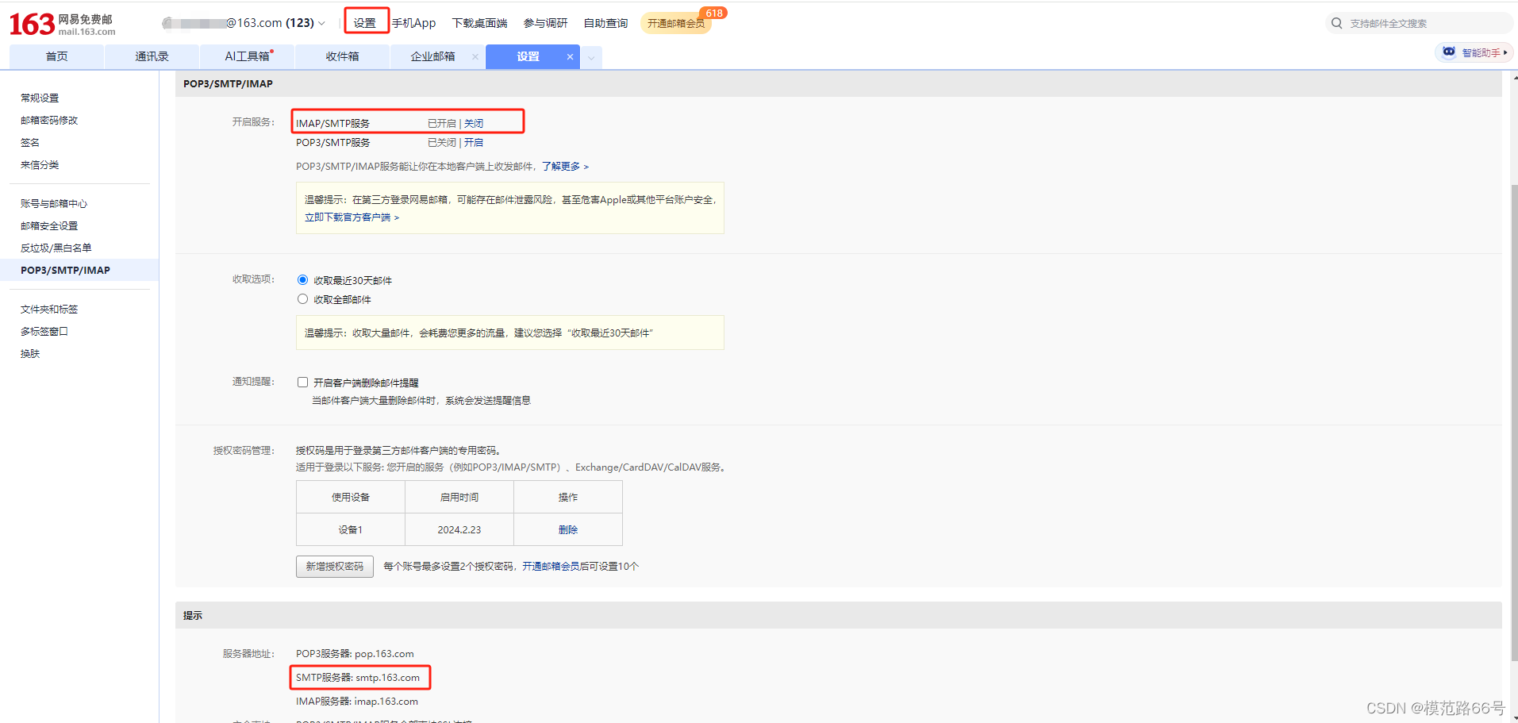Click the 启用时间 column header

(x=459, y=498)
